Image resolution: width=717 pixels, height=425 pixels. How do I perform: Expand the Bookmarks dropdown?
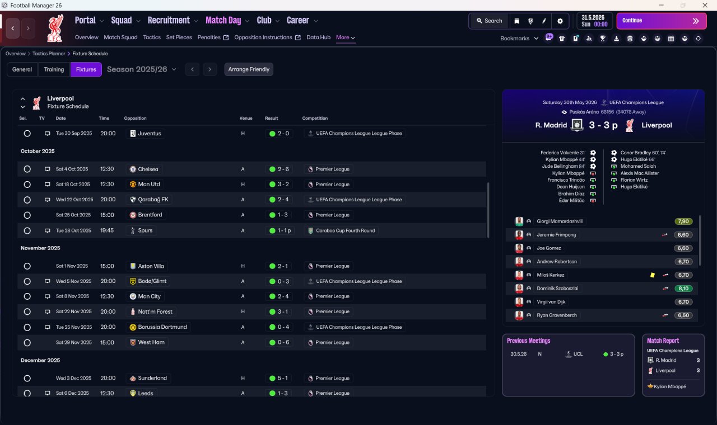519,38
